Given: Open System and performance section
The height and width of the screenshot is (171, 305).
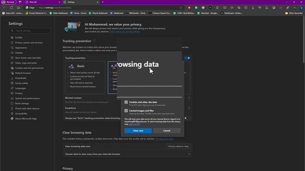Looking at the screenshot, I should click(x=27, y=98).
